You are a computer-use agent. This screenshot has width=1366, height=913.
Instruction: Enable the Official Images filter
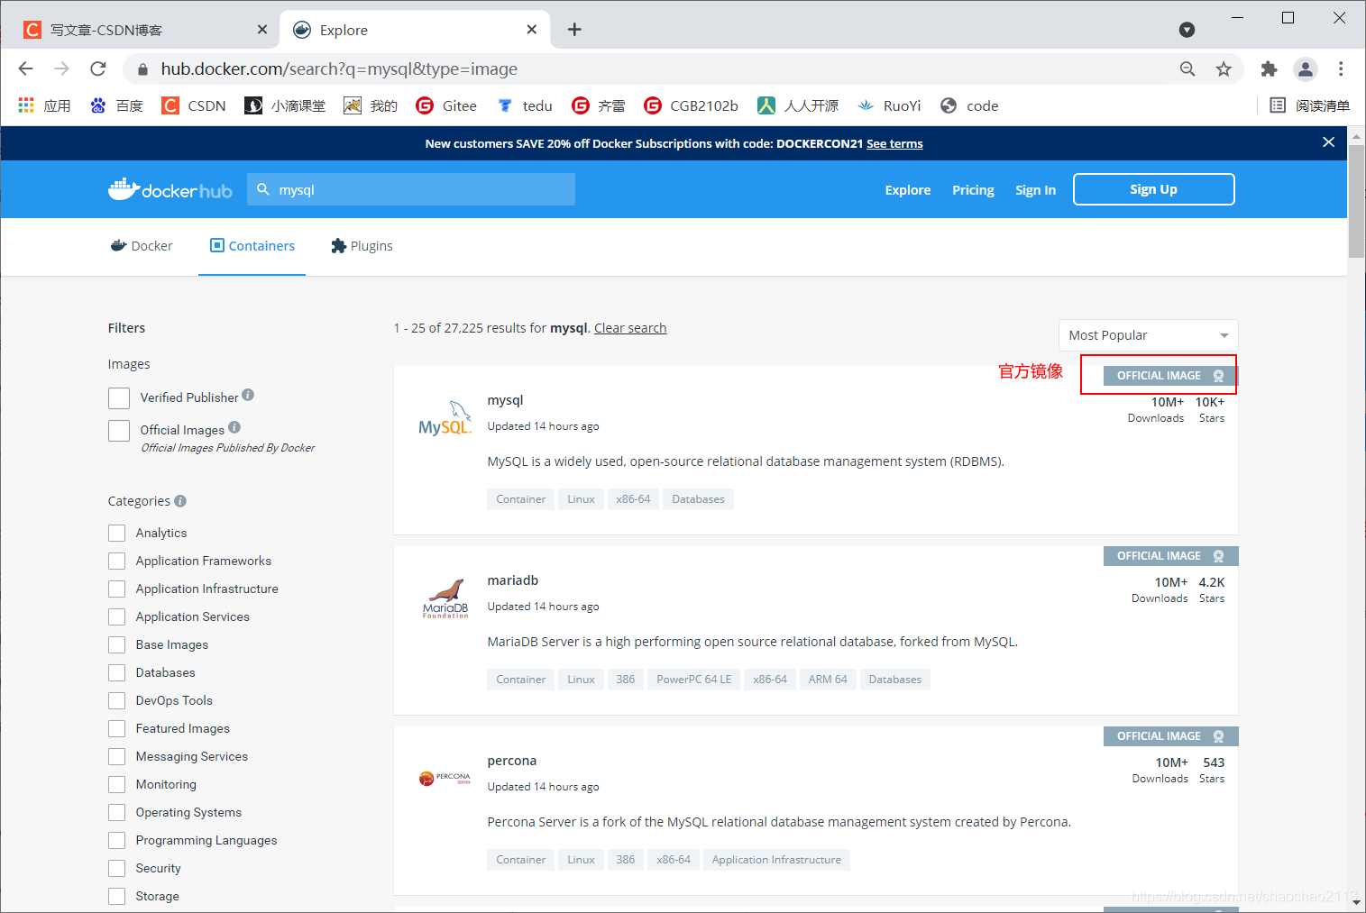(x=119, y=431)
